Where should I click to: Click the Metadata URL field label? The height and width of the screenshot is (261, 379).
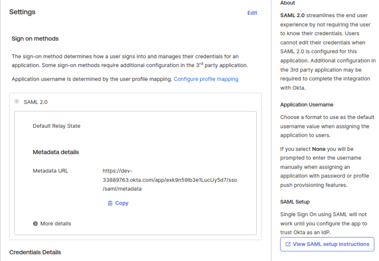[50, 171]
